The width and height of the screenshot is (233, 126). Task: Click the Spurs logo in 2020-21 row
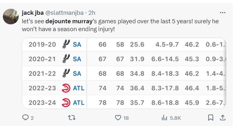click(65, 59)
